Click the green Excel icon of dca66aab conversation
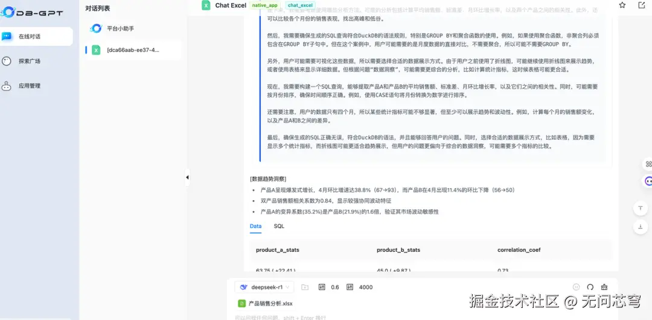 pos(96,50)
